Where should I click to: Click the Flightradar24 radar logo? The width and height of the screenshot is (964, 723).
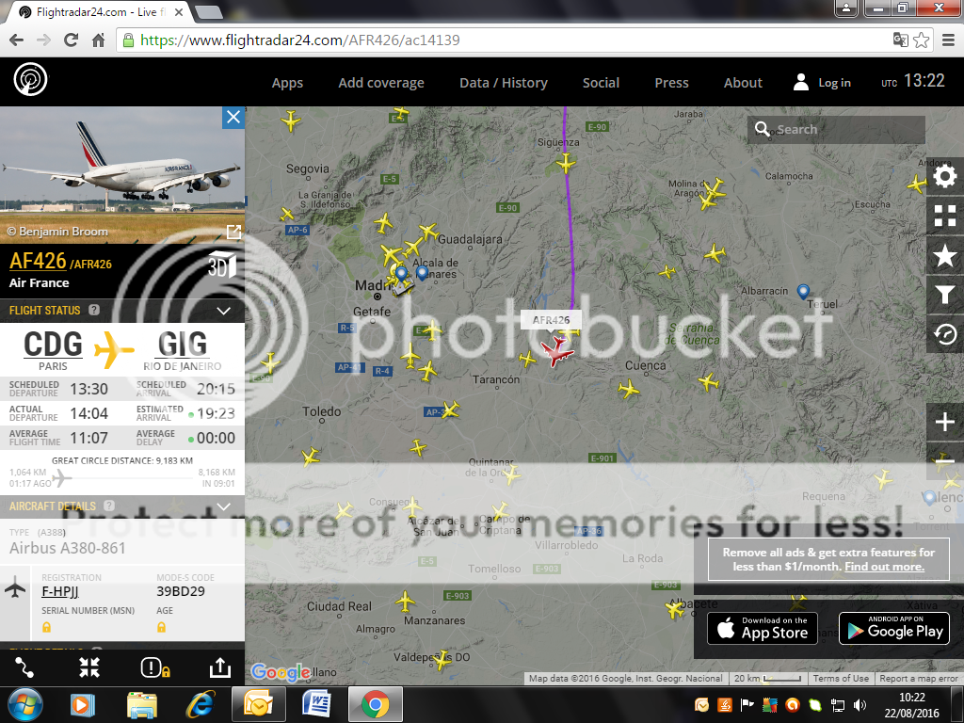pos(30,80)
